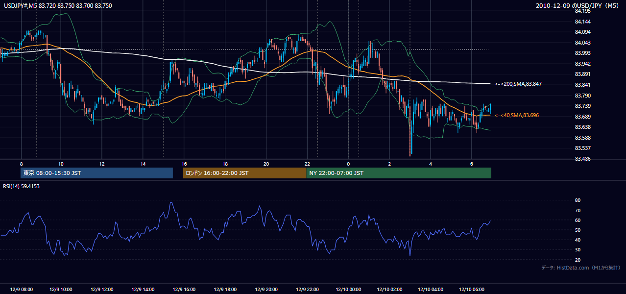Click hour tick 0 under the price chart
Screen dimensions: 626x294
coord(348,164)
